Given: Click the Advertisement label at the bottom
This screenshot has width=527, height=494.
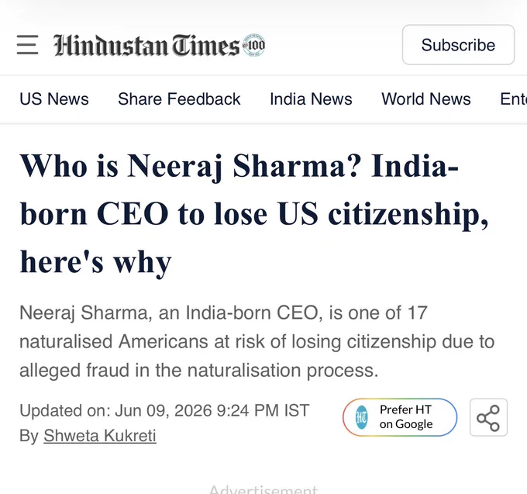Looking at the screenshot, I should [x=263, y=489].
